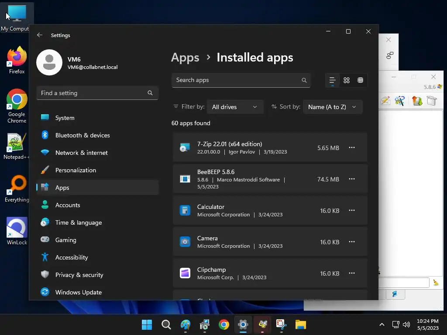Open taskbar Search
Image resolution: width=447 pixels, height=335 pixels.
[x=166, y=325]
